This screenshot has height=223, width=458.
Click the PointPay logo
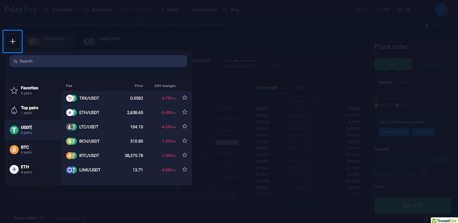[21, 9]
